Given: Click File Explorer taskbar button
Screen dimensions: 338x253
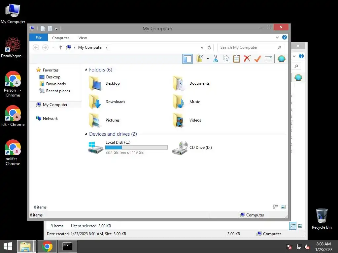Looking at the screenshot, I should 25,246.
